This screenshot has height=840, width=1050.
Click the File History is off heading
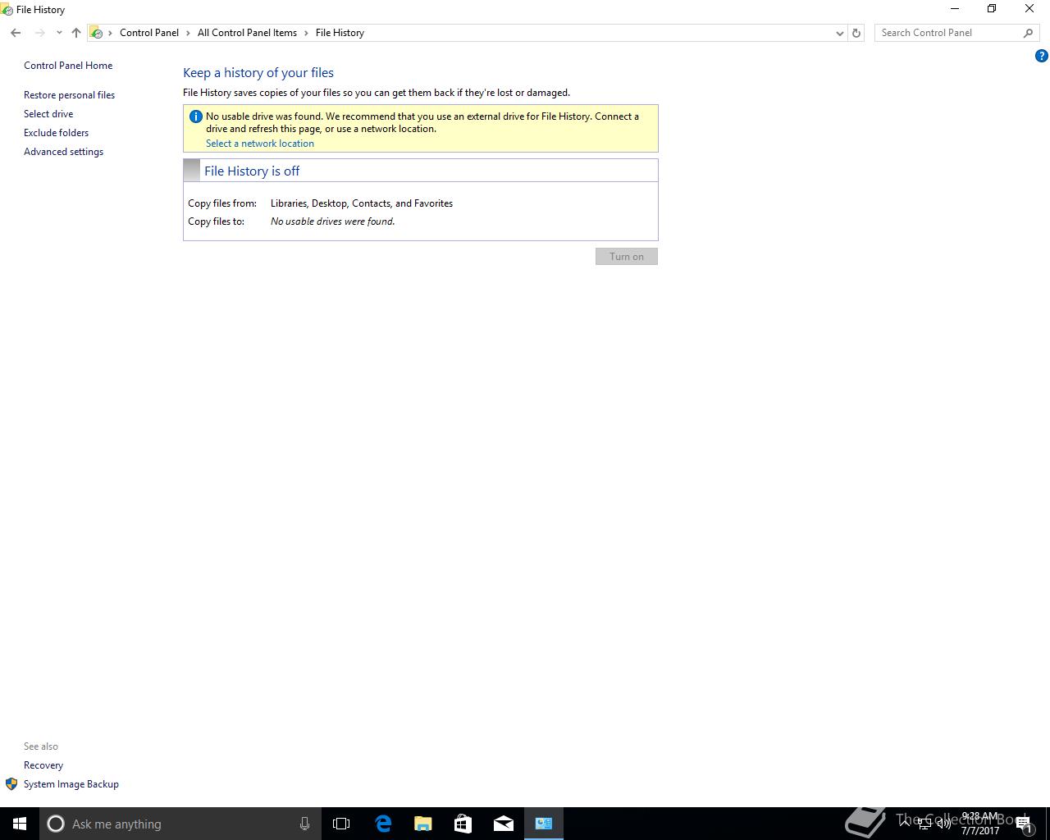point(252,171)
